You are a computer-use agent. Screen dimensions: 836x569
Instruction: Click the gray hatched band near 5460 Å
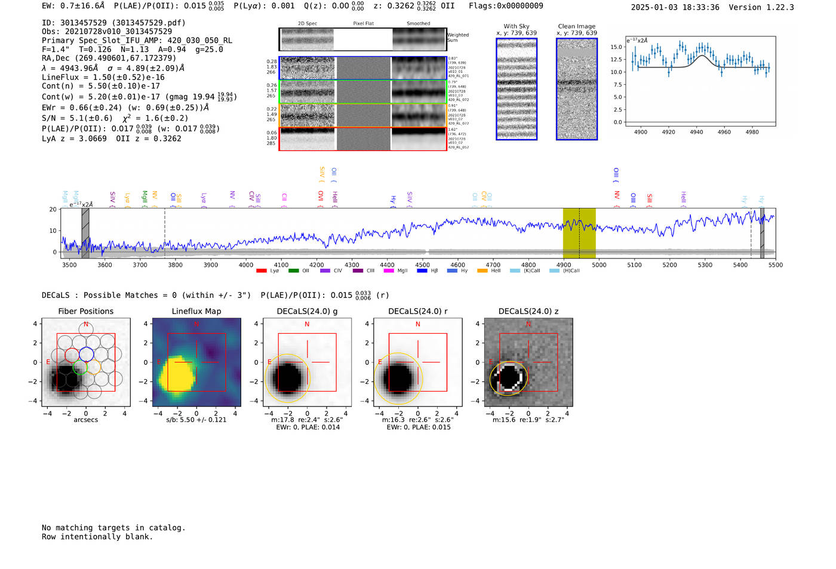(x=762, y=233)
